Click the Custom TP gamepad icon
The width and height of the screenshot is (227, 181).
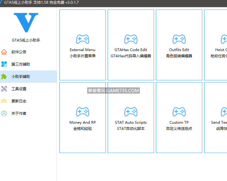[x=179, y=112]
